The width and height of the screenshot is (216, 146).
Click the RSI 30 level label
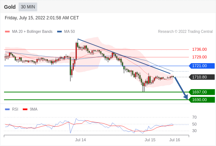click(x=194, y=131)
